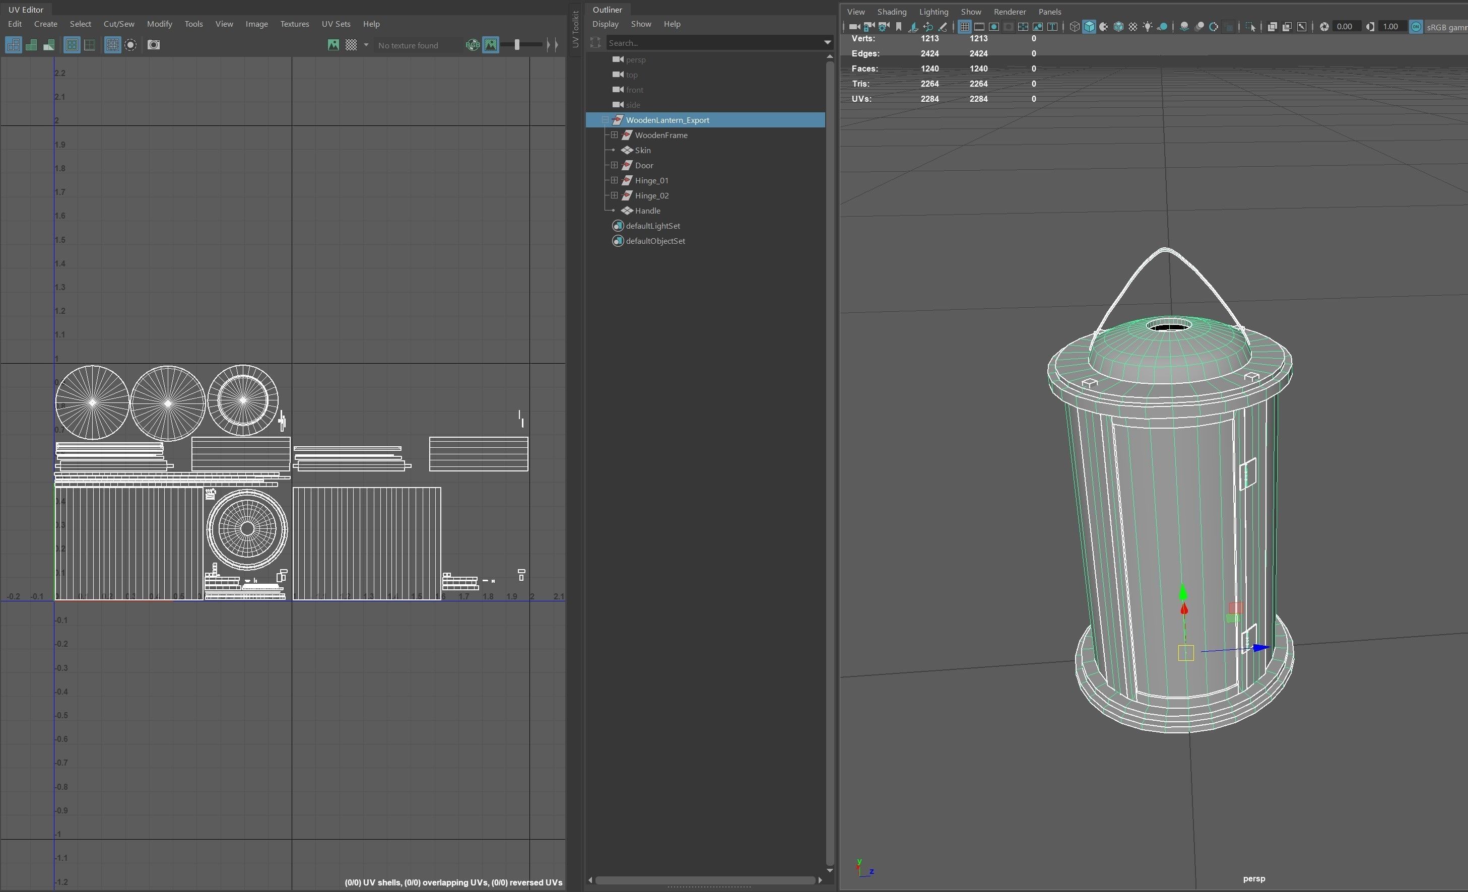Click the image dimming slider handle
The height and width of the screenshot is (892, 1468).
(516, 45)
